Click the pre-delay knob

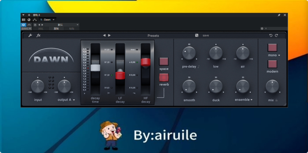click(189, 53)
